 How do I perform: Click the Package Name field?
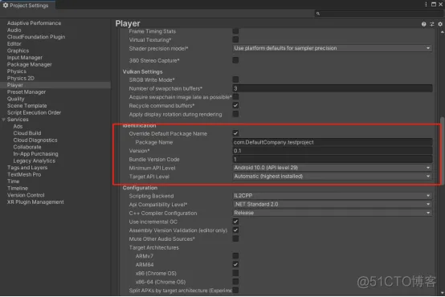click(333, 142)
